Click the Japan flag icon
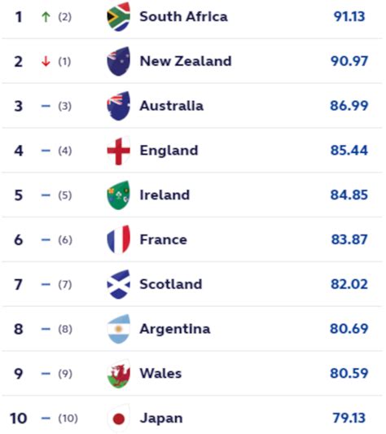The image size is (386, 434). pos(119,419)
